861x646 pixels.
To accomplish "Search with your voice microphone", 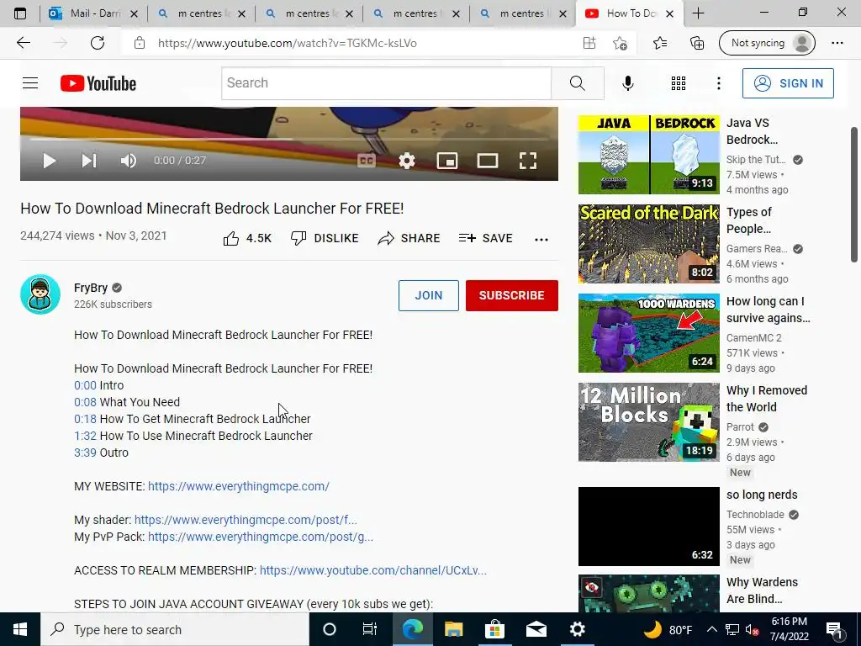I will 627,83.
